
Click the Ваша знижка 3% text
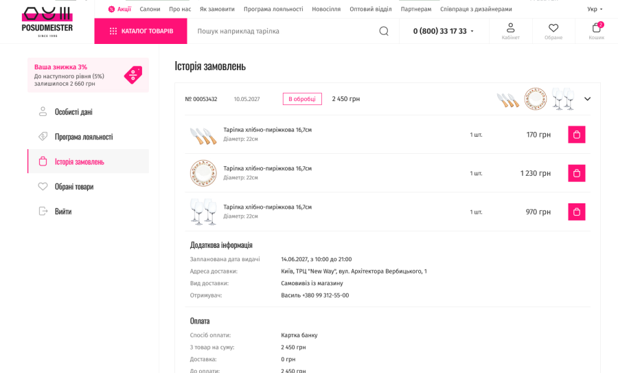60,67
